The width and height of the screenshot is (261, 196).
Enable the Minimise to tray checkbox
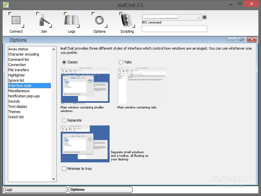[64, 169]
